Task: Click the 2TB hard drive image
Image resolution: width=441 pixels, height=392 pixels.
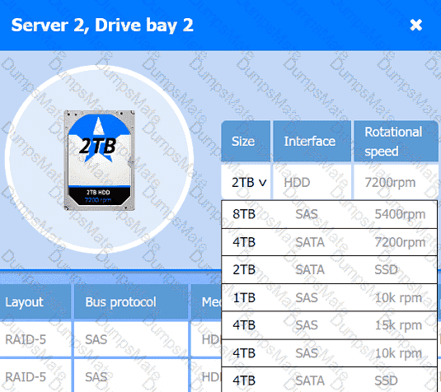Action: click(x=99, y=161)
